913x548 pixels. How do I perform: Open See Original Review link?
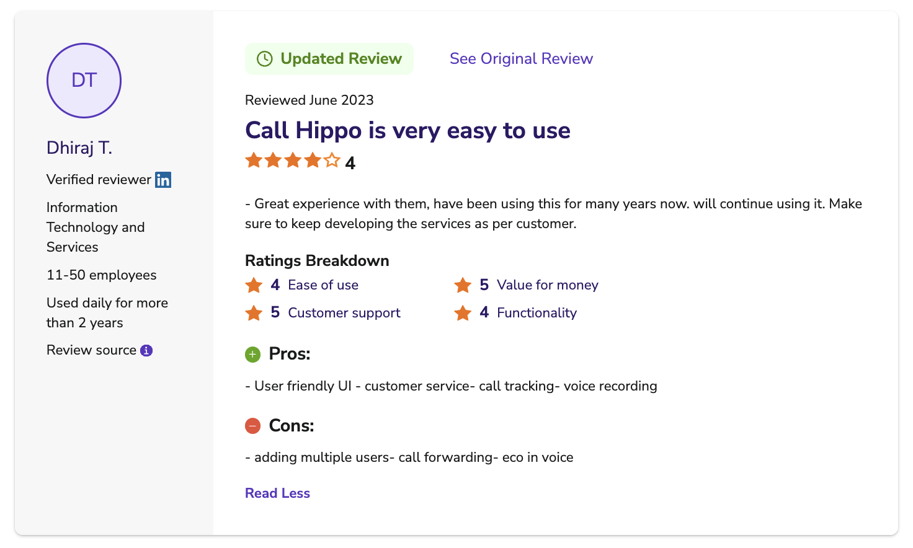pyautogui.click(x=521, y=59)
